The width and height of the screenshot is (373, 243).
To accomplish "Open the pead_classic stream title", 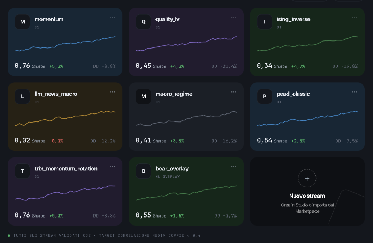I will pos(293,94).
